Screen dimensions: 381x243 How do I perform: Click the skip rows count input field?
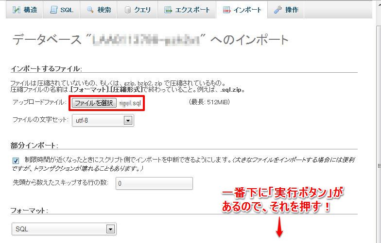(154, 183)
